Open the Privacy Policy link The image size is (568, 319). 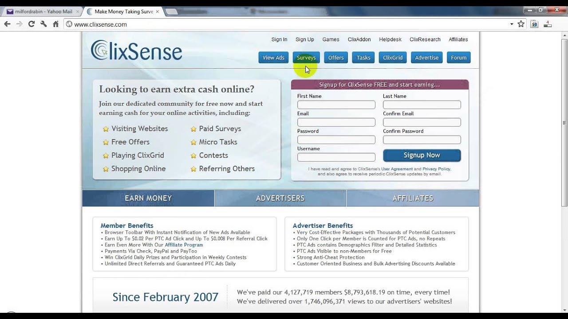436,169
